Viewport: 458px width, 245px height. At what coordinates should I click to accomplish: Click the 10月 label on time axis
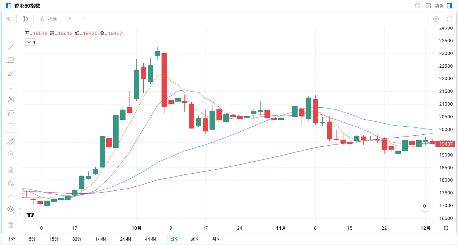tap(136, 228)
